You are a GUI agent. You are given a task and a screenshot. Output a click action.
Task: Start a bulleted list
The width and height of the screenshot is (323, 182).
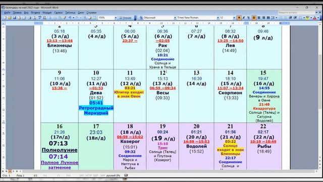286,18
